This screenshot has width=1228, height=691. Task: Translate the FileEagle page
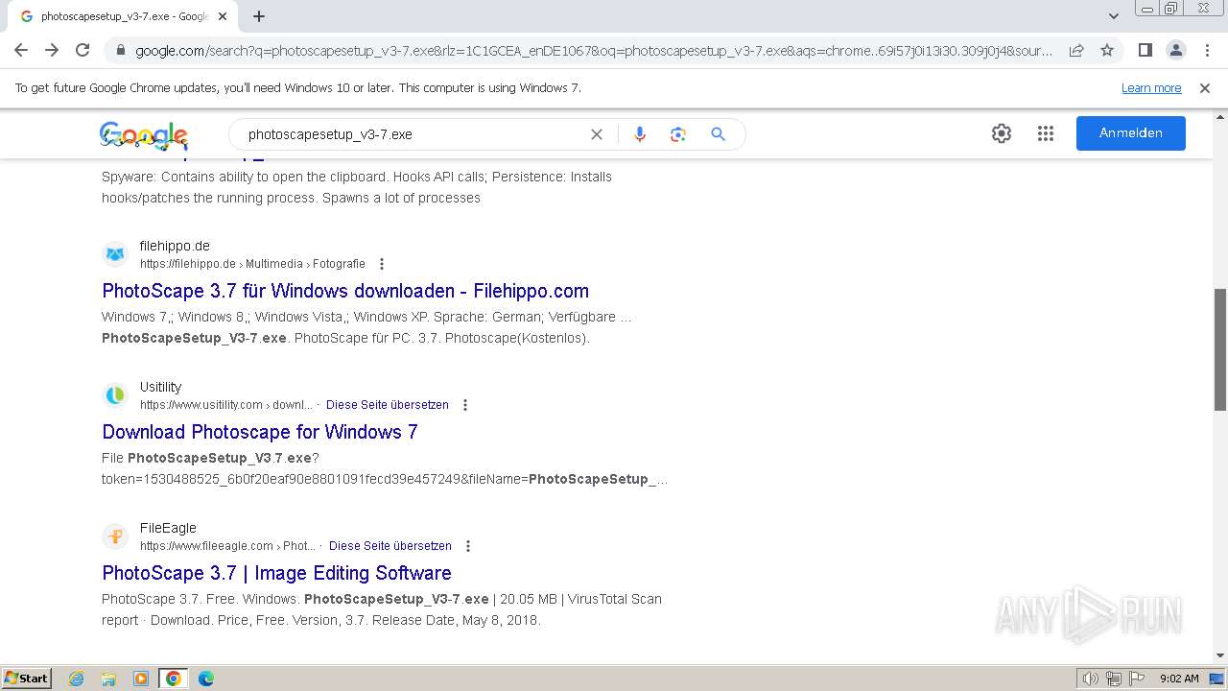(x=390, y=546)
